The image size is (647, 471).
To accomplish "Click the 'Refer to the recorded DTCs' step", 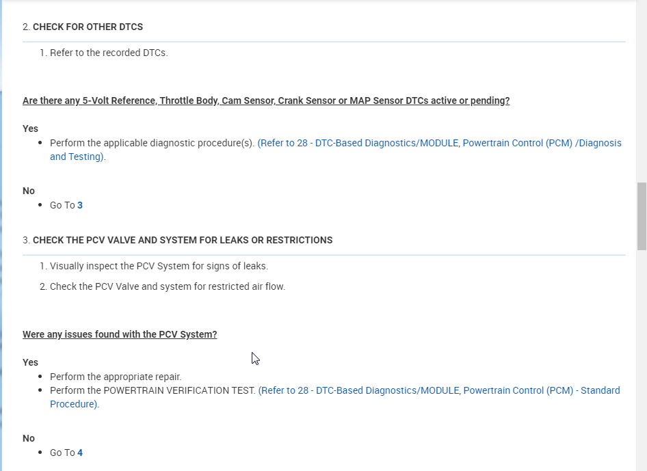I will point(109,53).
